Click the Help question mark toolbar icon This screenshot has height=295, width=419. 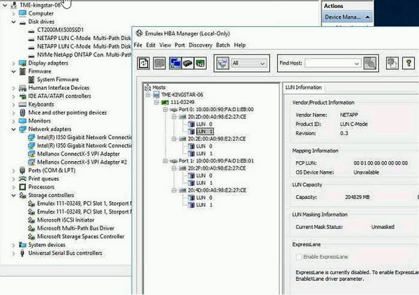tap(408, 63)
